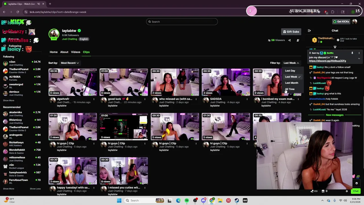Select the Clips tab

(x=86, y=52)
